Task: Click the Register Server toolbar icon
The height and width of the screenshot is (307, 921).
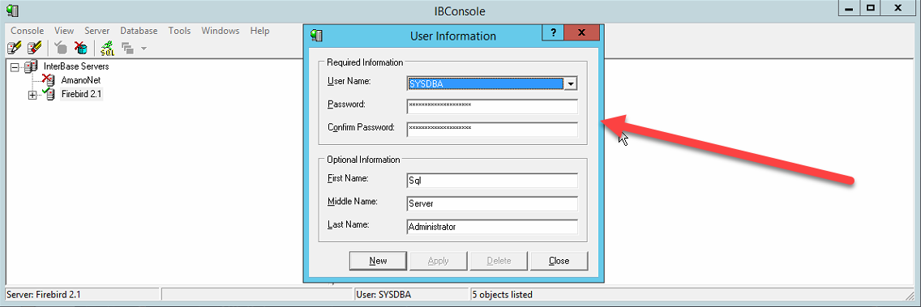Action: [x=14, y=48]
